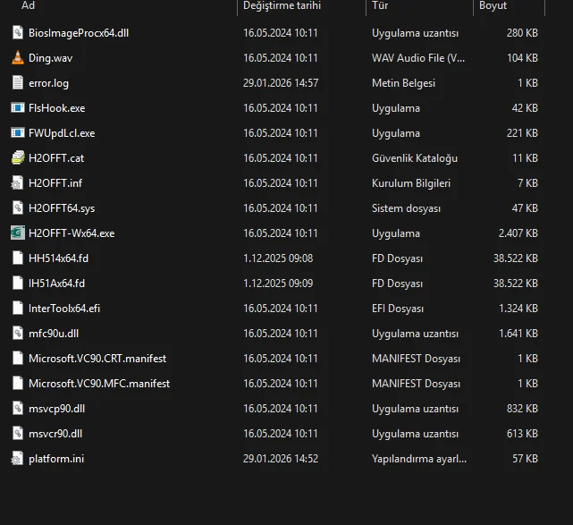Select the IH51Ax64.fd file name
The height and width of the screenshot is (525, 573).
[56, 284]
